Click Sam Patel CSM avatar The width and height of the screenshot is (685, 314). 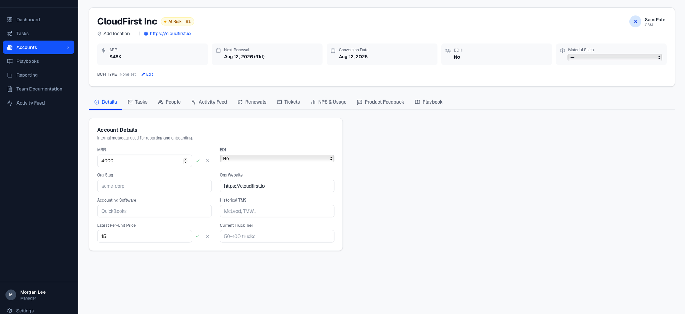[635, 22]
